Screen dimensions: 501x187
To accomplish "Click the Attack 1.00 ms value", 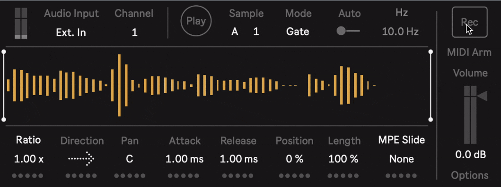I will coord(185,159).
